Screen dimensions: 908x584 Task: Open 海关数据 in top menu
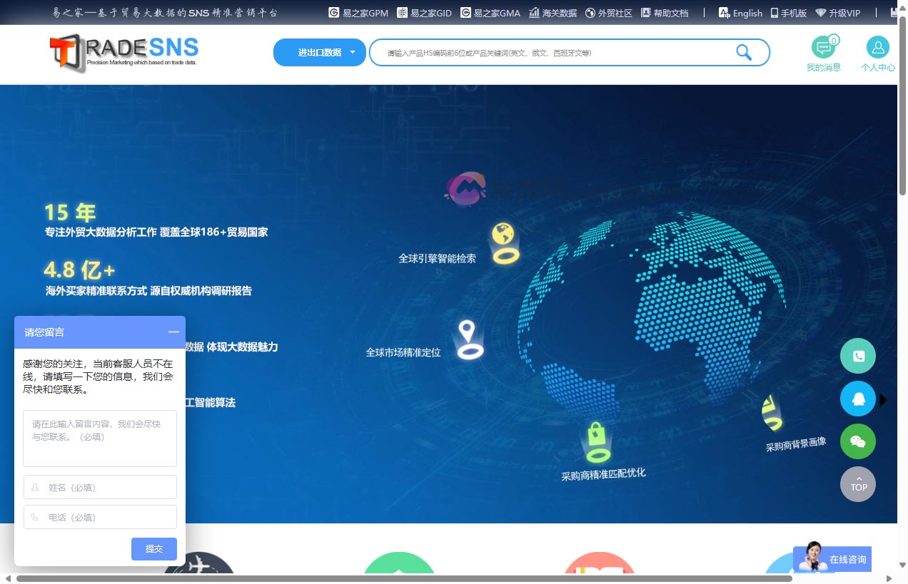tap(553, 13)
